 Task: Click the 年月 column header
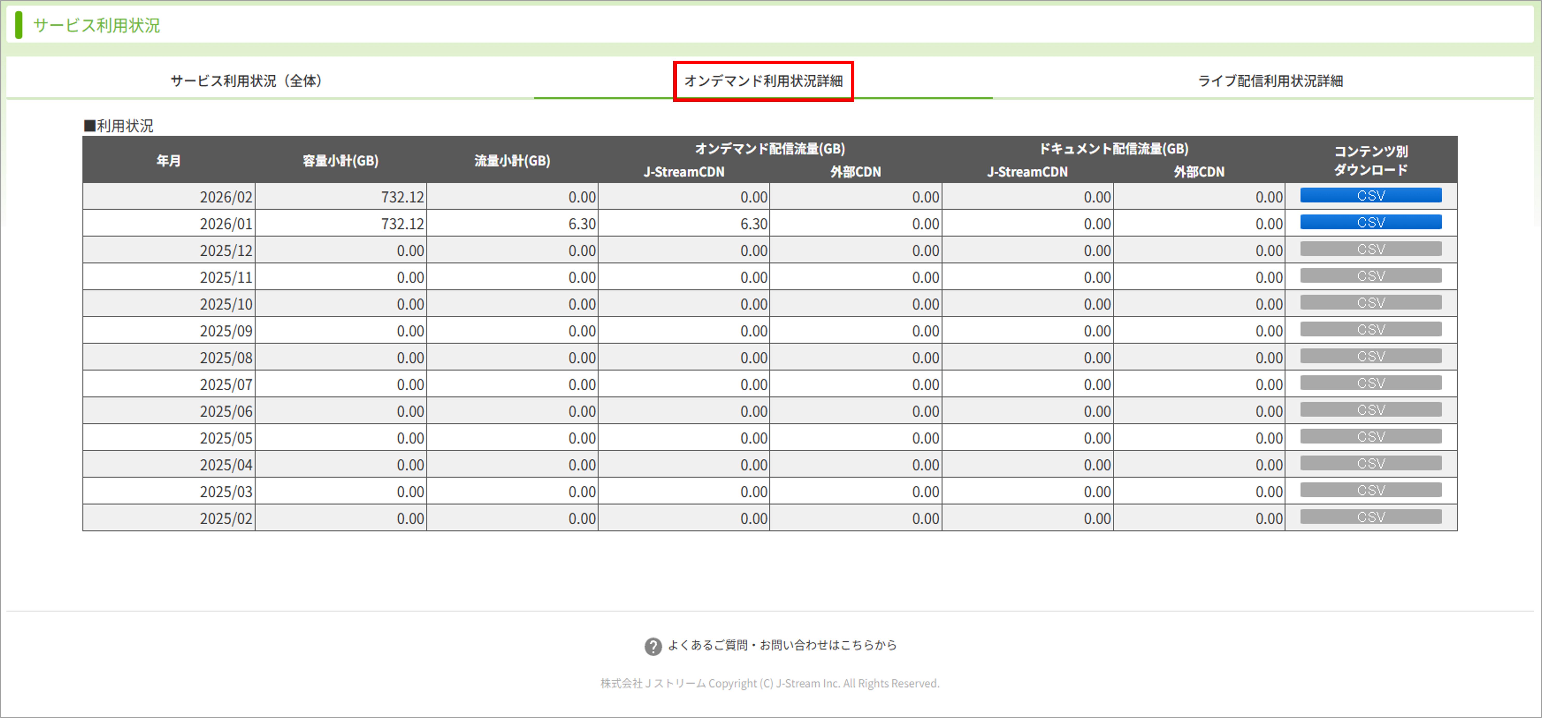pos(169,160)
